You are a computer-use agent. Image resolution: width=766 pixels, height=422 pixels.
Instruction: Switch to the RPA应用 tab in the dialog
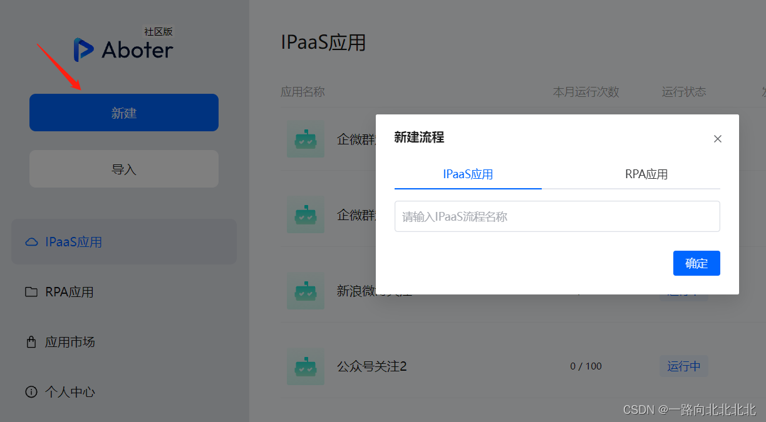coord(646,174)
